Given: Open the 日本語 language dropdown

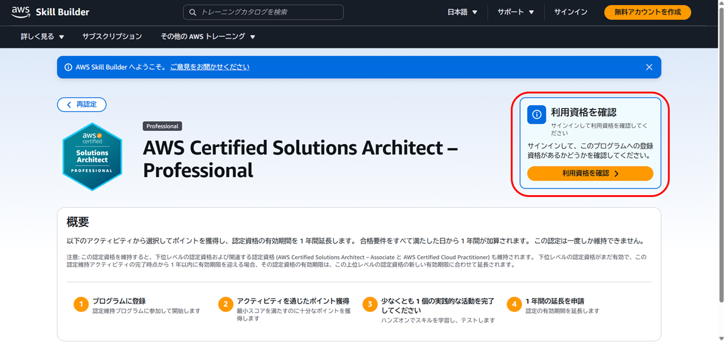Looking at the screenshot, I should point(462,12).
